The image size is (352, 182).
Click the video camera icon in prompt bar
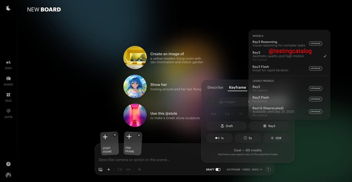tap(120, 169)
